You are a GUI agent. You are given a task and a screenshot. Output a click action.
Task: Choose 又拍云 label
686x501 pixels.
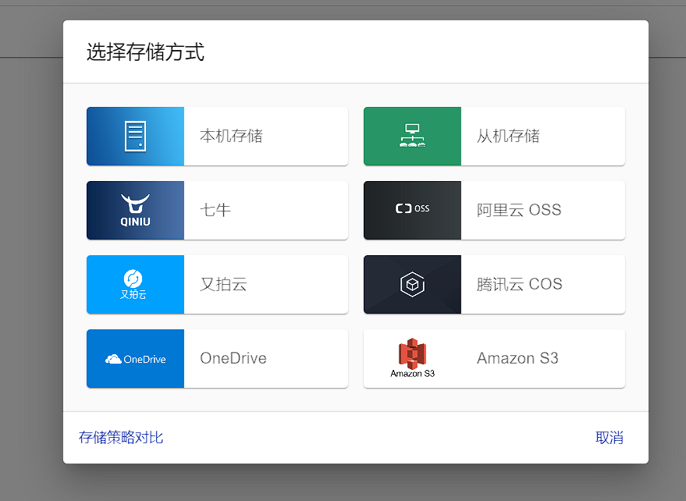(x=223, y=284)
